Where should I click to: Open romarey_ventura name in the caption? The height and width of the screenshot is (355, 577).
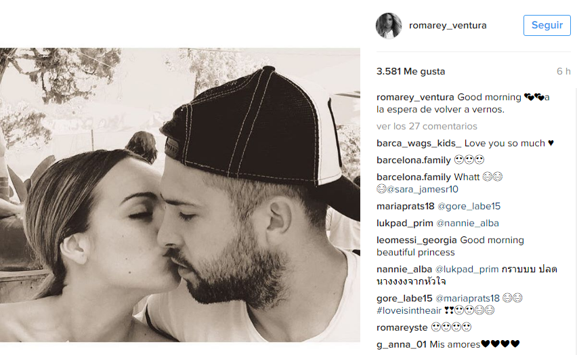(x=415, y=98)
